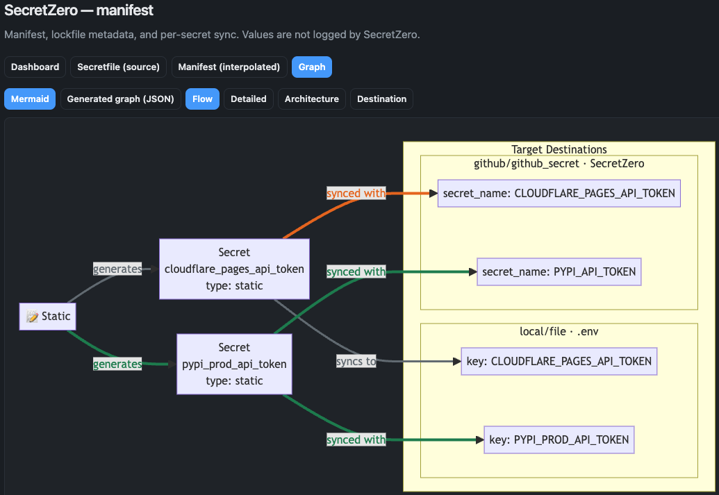Select the key: PYPI_PROD_API_TOKEN node
The image size is (719, 495).
[559, 439]
